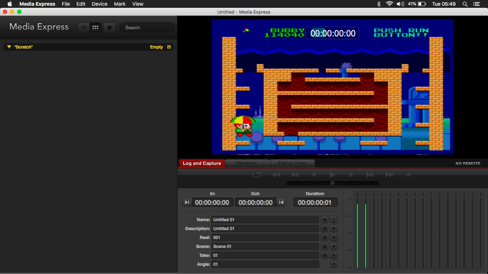The width and height of the screenshot is (488, 274).
Task: Step forward one frame
Action: click(351, 174)
